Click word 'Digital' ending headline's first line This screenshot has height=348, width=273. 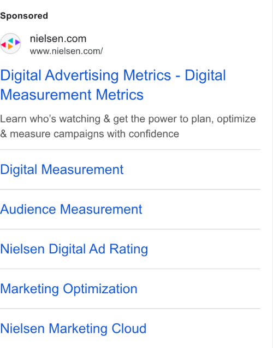pyautogui.click(x=205, y=76)
